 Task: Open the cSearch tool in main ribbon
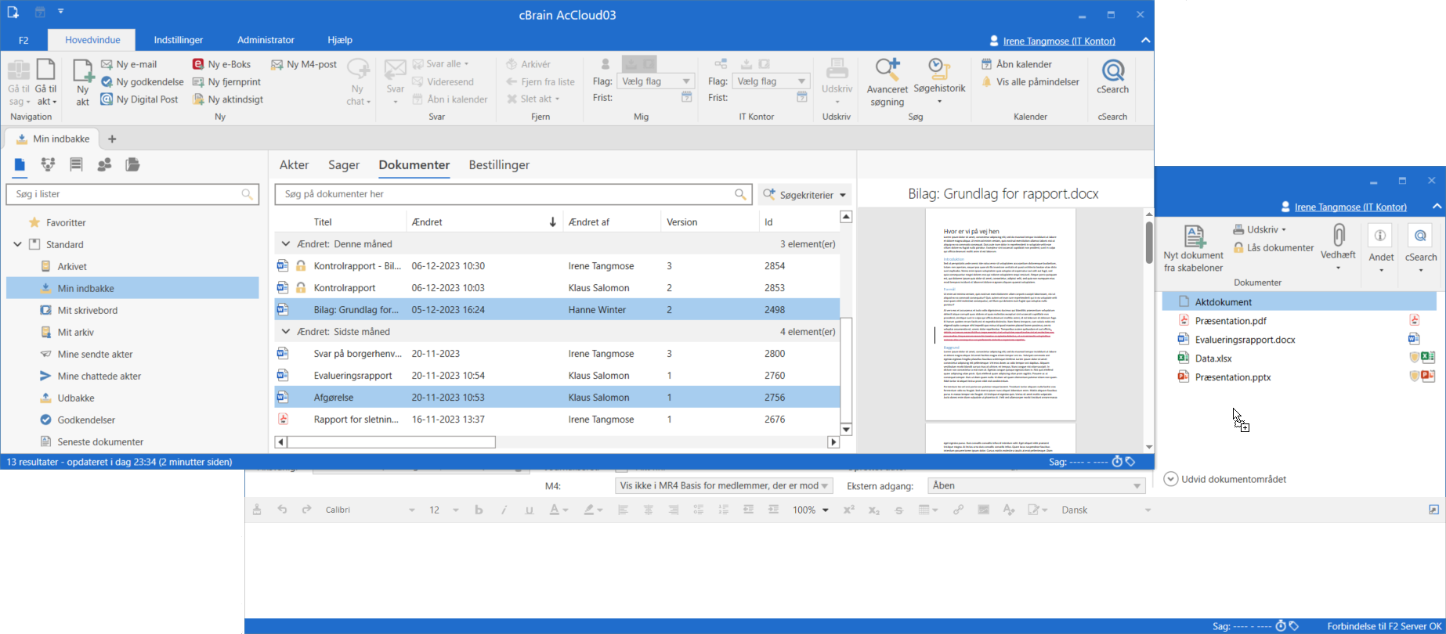(1112, 77)
